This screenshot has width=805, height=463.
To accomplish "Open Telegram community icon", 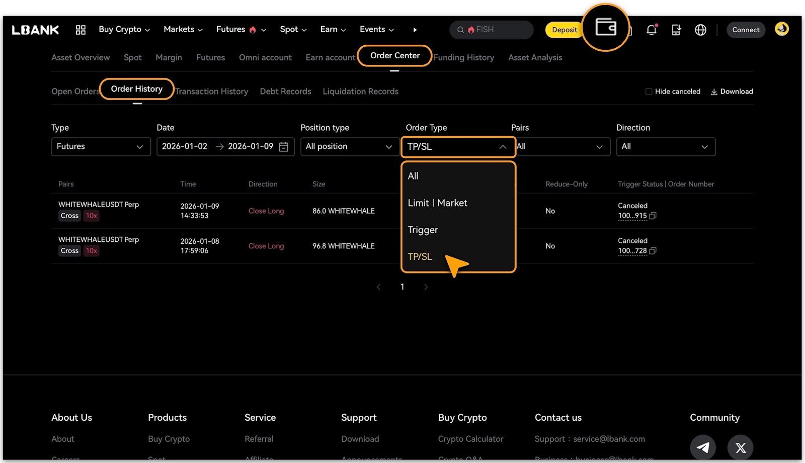I will [703, 447].
